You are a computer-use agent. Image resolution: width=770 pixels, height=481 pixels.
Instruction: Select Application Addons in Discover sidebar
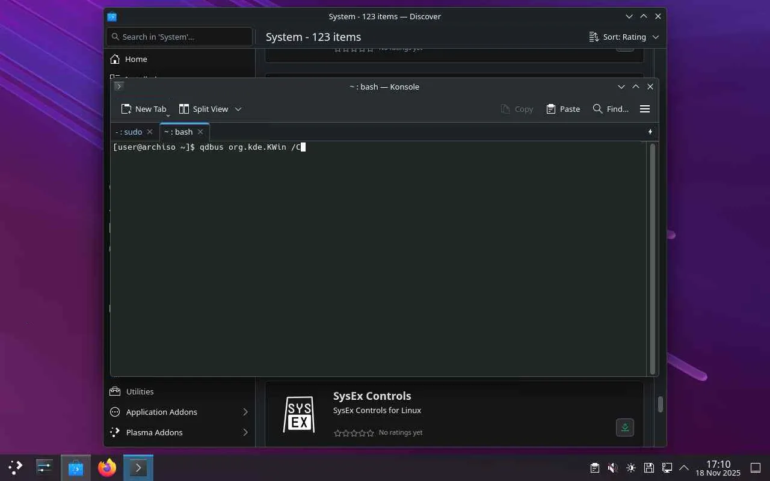coord(179,412)
